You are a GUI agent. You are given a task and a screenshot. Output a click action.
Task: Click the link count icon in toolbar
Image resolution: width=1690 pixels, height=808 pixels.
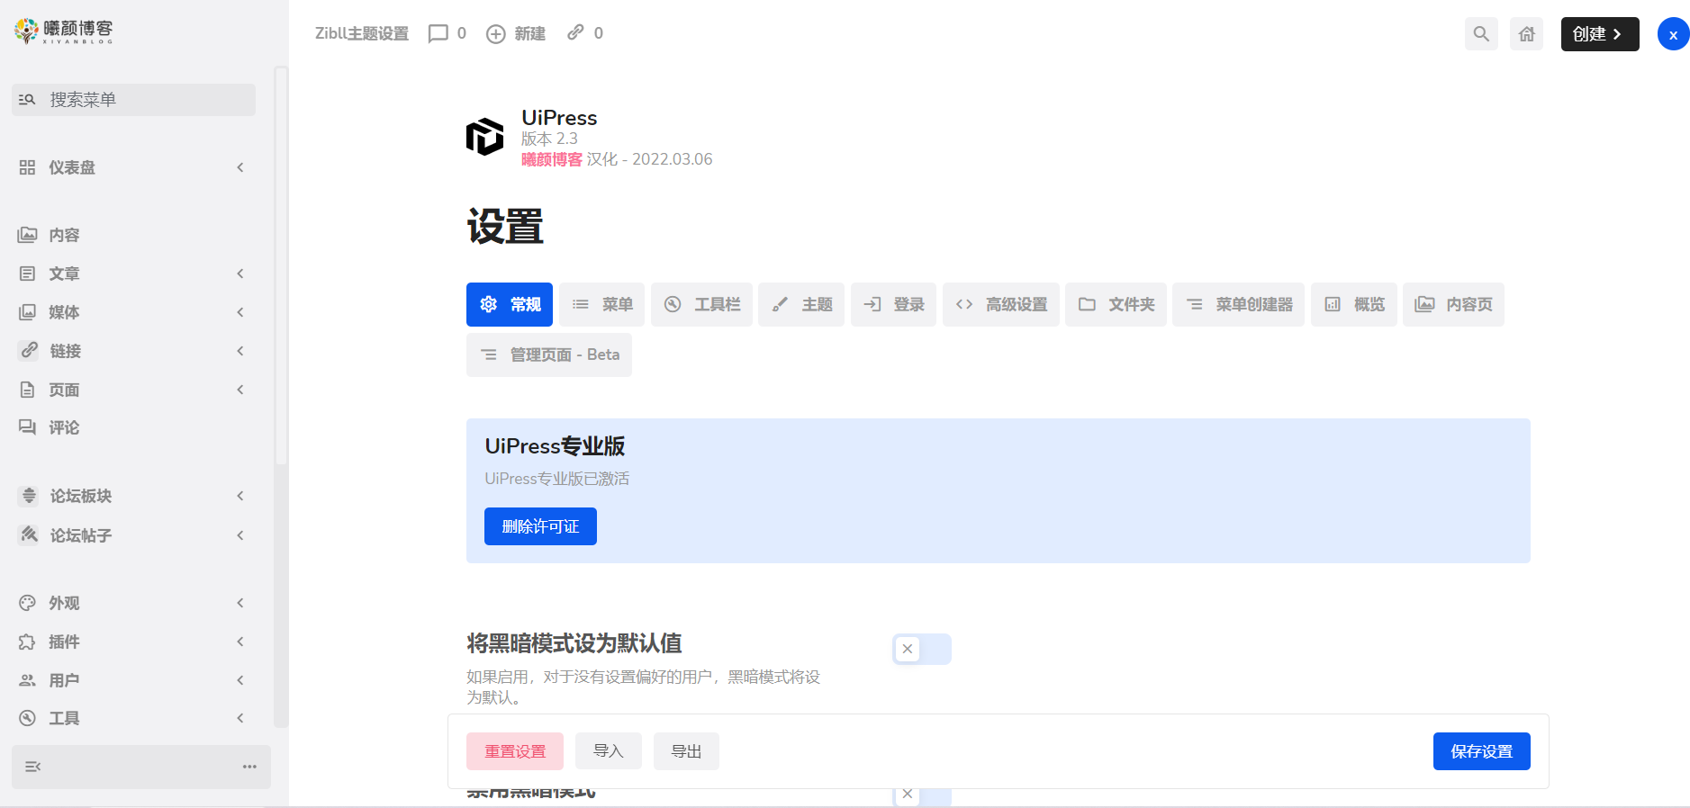575,33
